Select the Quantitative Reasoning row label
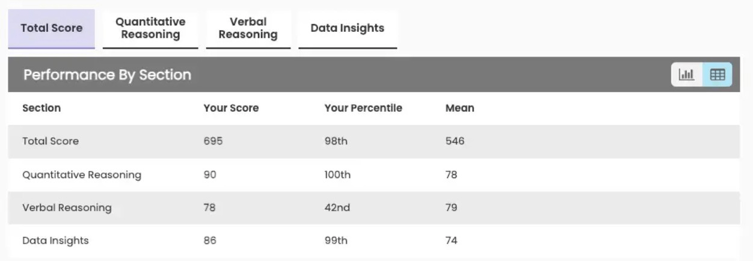Image resolution: width=753 pixels, height=261 pixels. [x=82, y=175]
